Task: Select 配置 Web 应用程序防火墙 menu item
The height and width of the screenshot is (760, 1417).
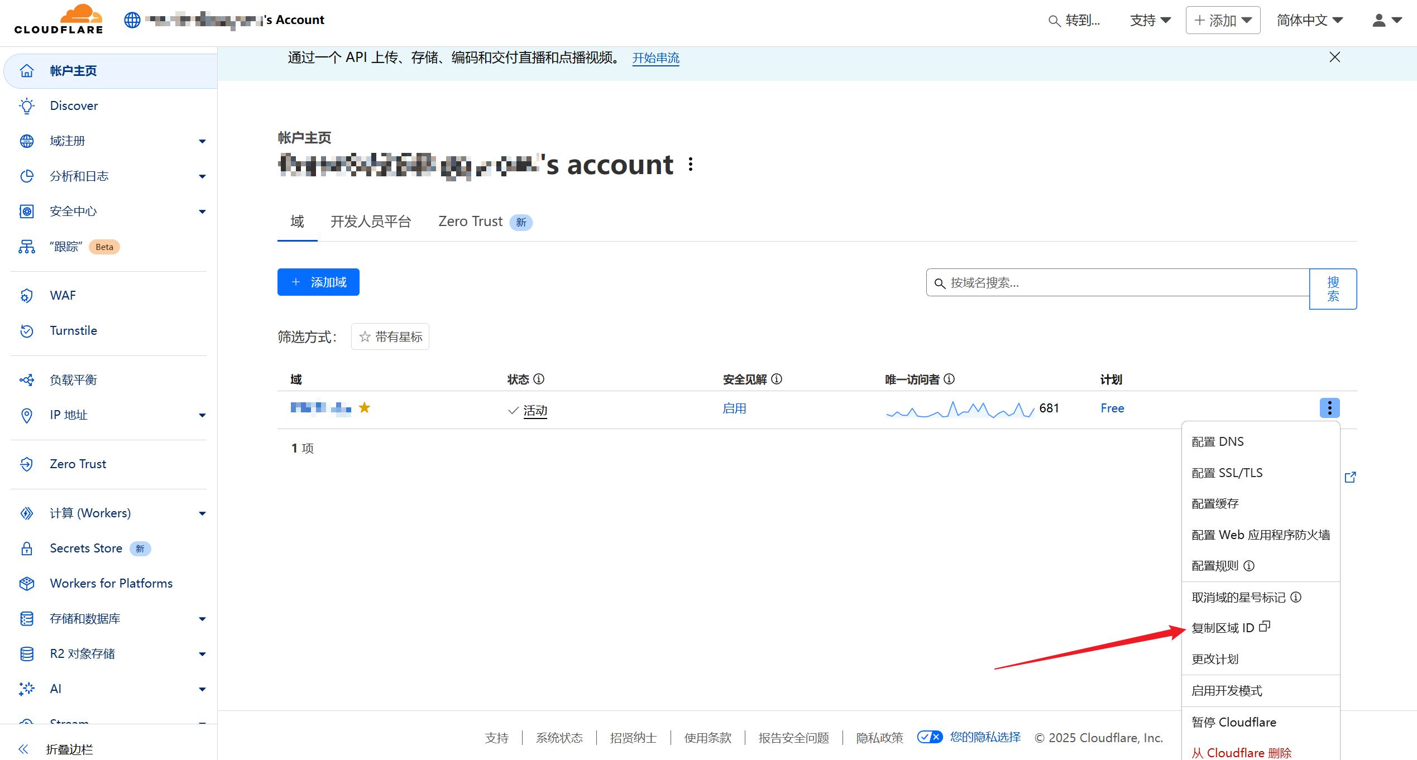Action: pos(1261,535)
